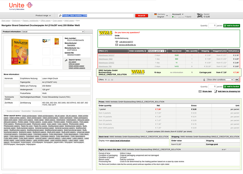
Task: Click the WMS logo in highlighted offer row
Action: pyautogui.click(x=138, y=72)
